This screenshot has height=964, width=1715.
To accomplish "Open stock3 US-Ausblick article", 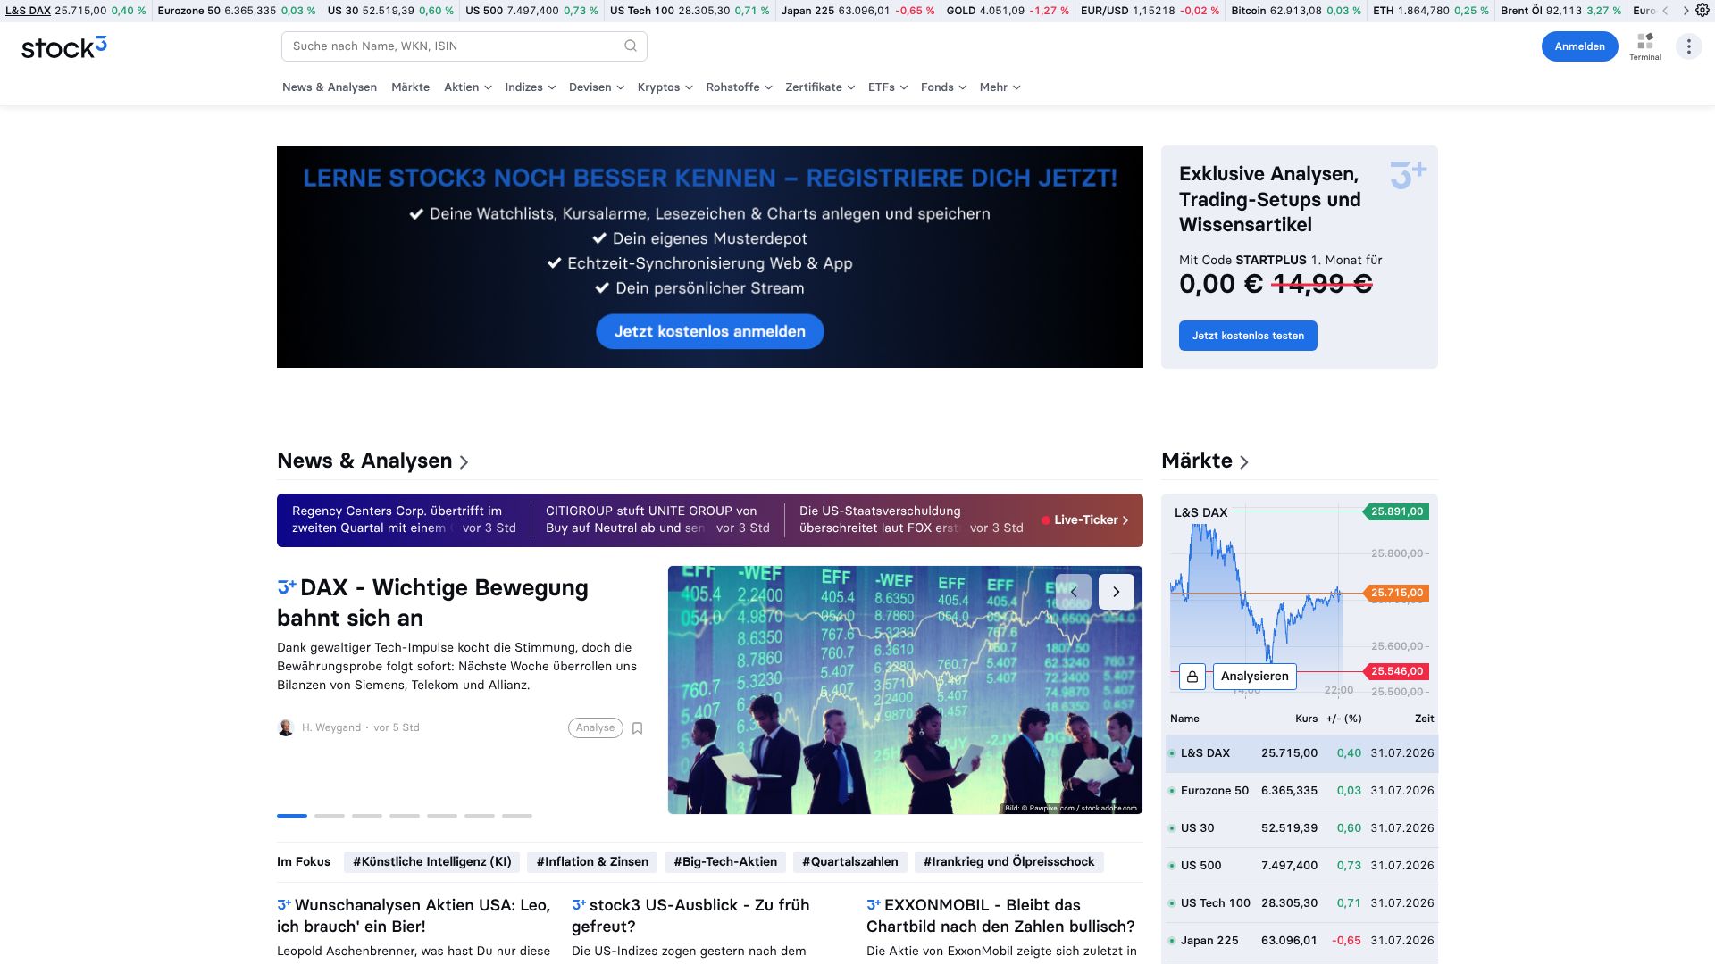I will click(690, 916).
